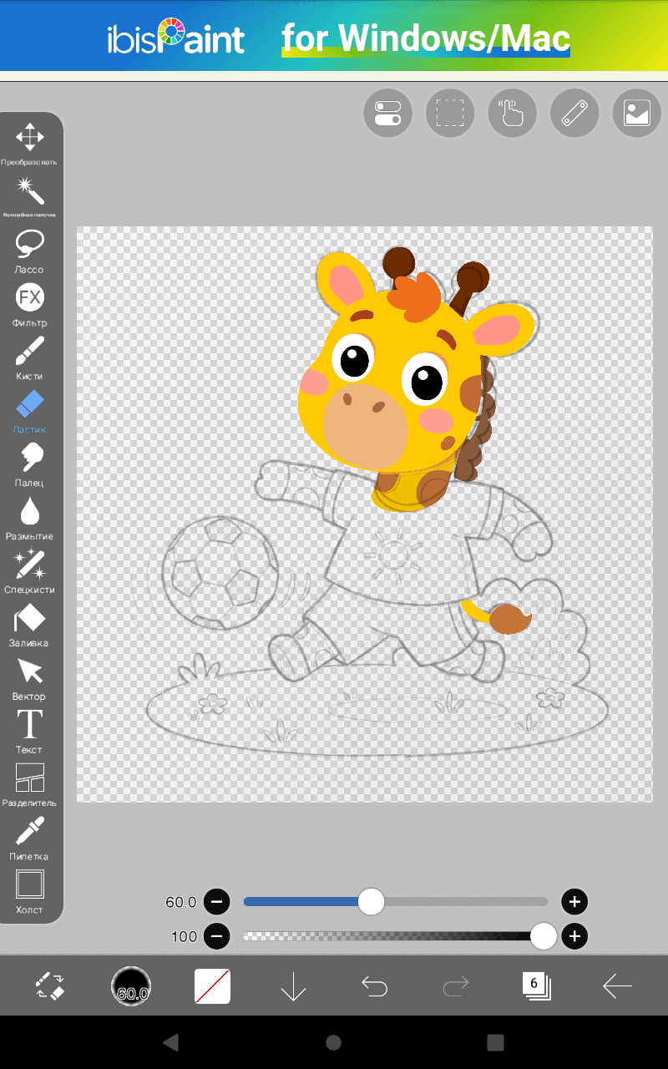The image size is (668, 1069).
Task: Tap the down arrow hide button
Action: click(293, 986)
